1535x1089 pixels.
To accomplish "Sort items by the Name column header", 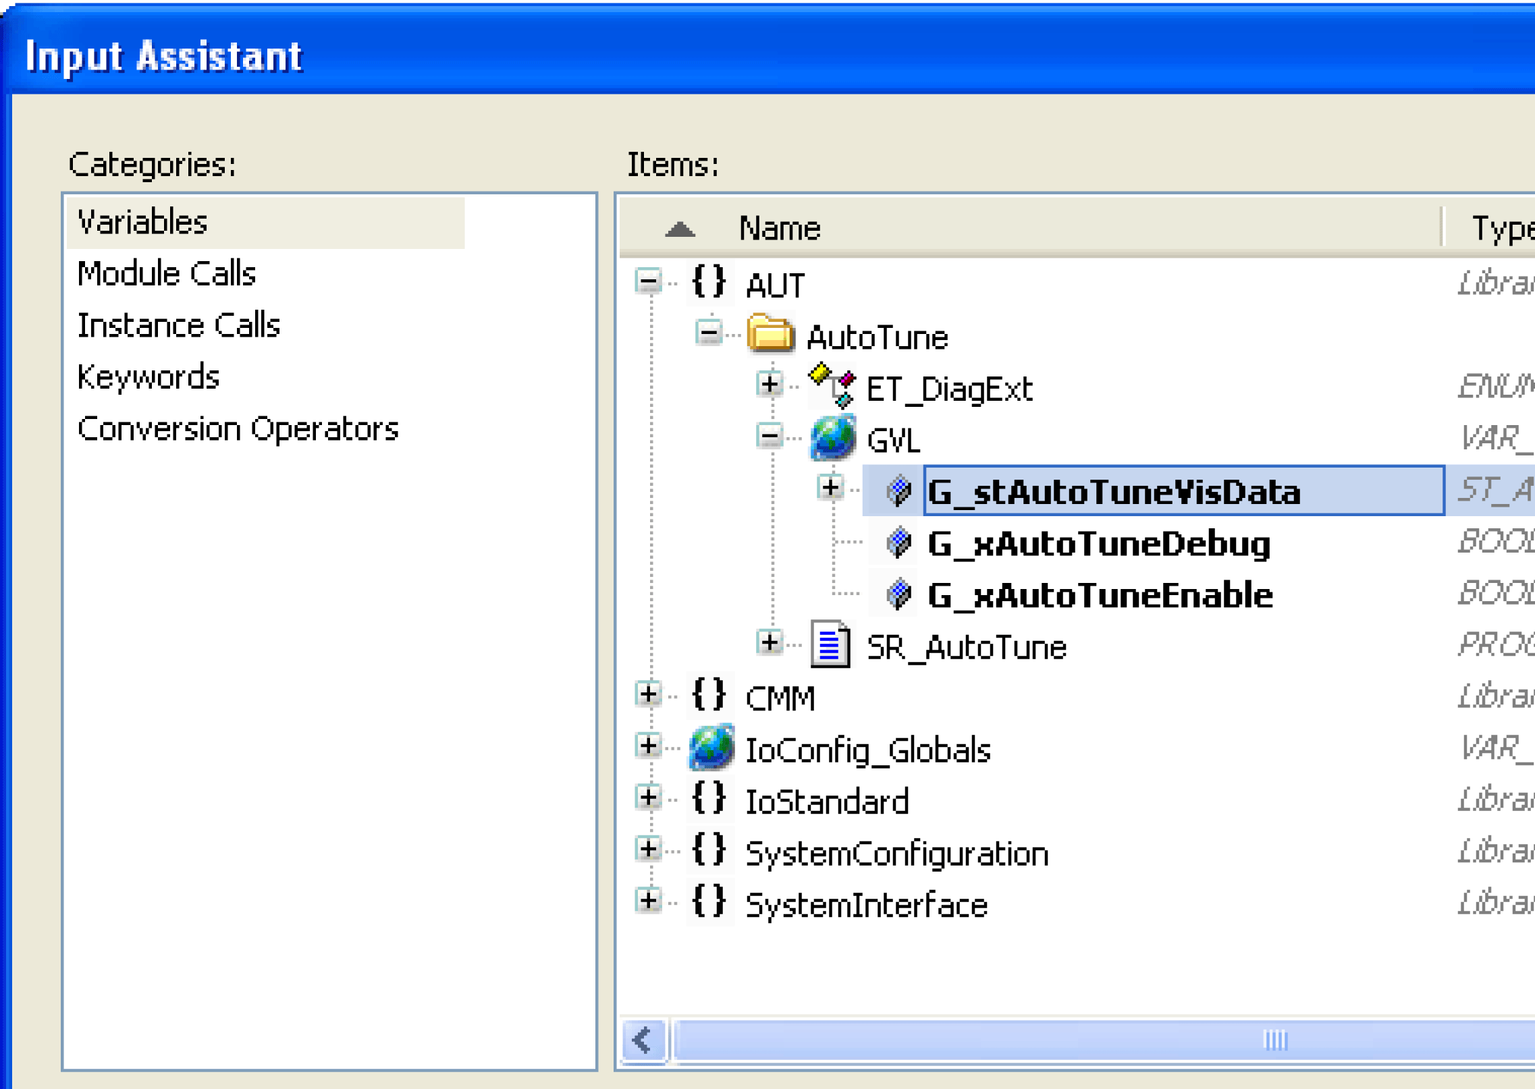I will tap(779, 229).
